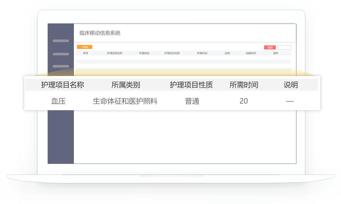The image size is (341, 204).
Task: Click the small table's 护理项目性质 header
Action: pos(172,53)
